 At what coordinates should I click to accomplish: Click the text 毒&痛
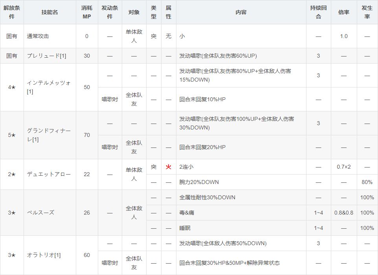[187, 213]
